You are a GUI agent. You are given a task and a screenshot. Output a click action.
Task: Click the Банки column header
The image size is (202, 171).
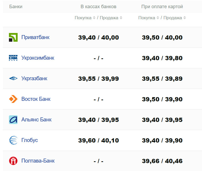[x=16, y=7]
